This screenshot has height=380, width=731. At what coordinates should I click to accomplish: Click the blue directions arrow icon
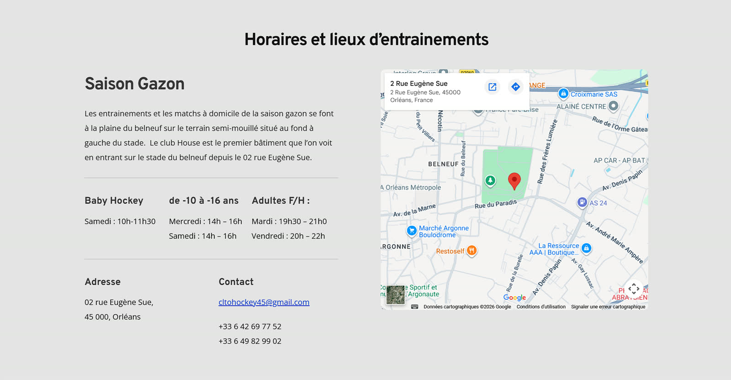[x=515, y=87]
